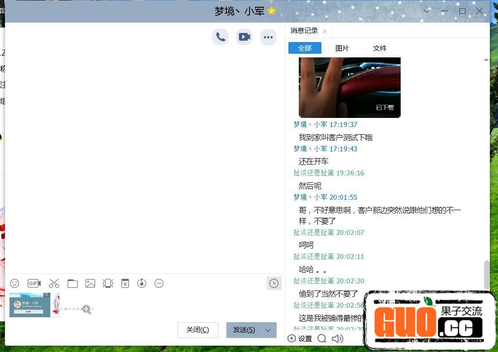Switch to the 文件 tab
This screenshot has width=498, height=352.
tap(379, 48)
